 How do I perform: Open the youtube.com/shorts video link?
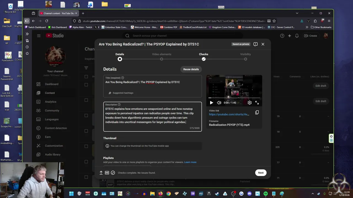229,114
